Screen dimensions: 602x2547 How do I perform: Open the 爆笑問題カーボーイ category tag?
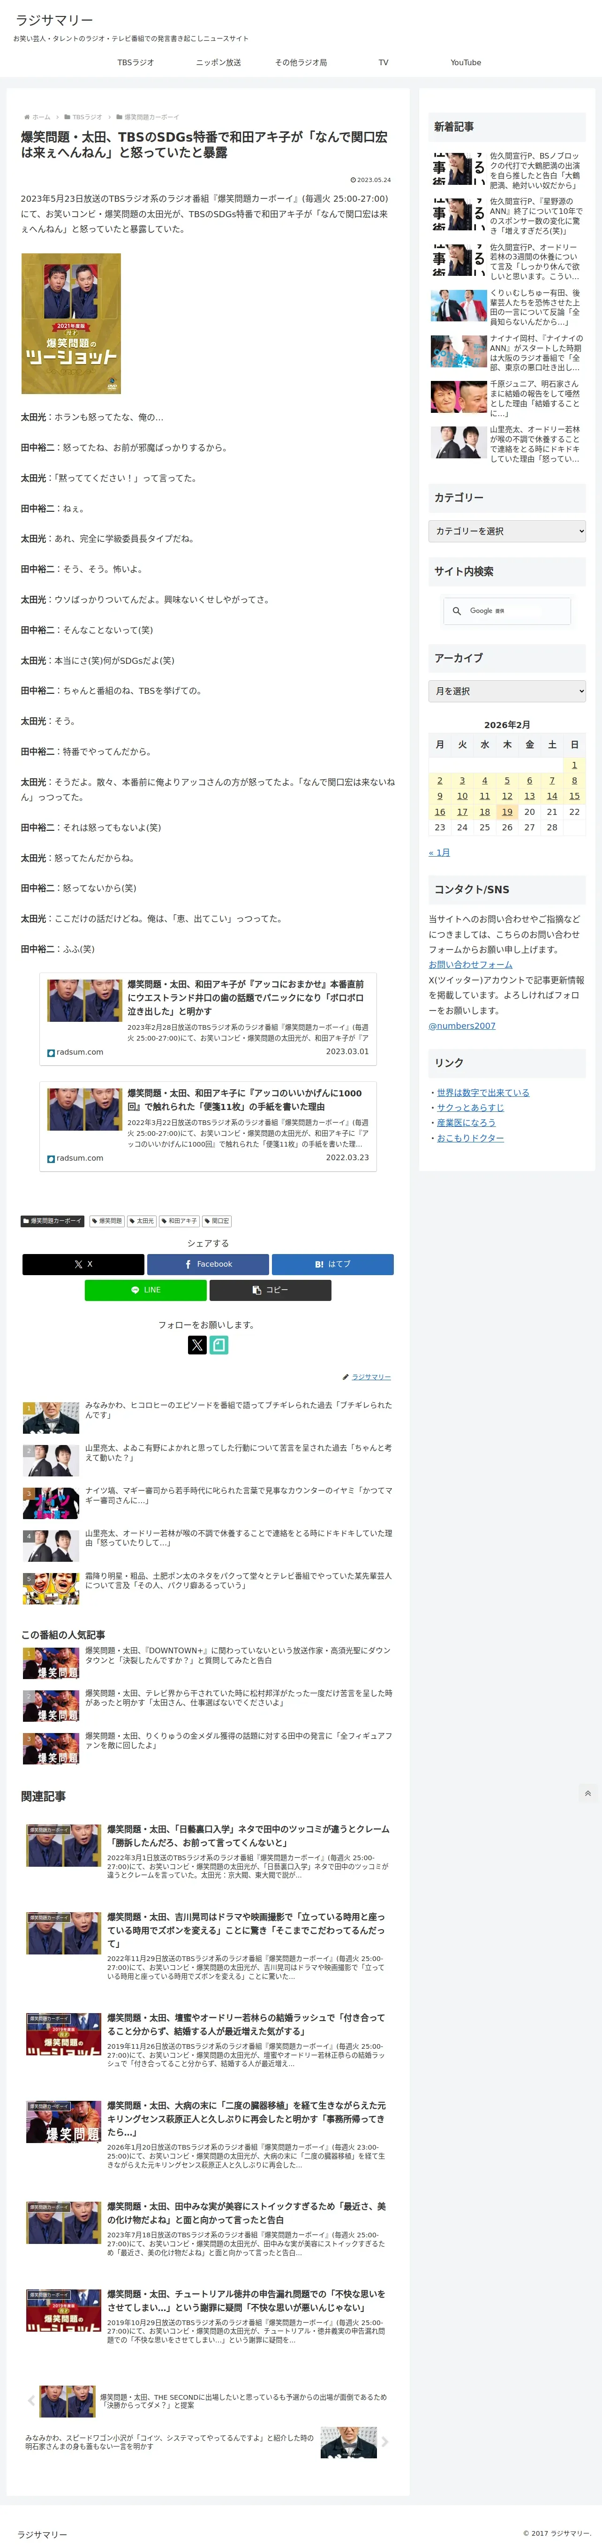pyautogui.click(x=53, y=1221)
